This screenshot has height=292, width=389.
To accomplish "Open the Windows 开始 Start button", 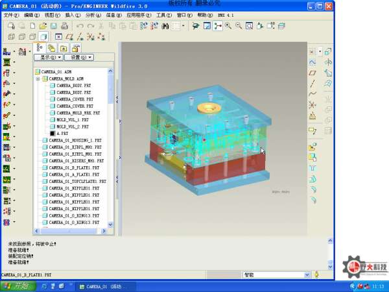I will [18, 286].
